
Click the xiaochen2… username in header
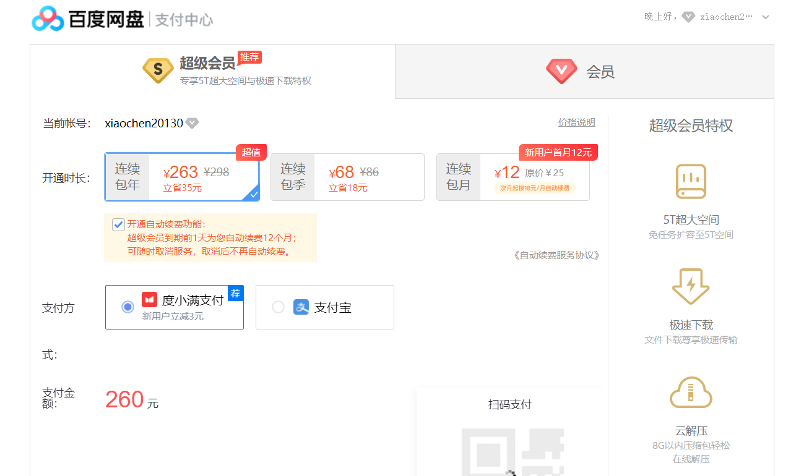click(x=726, y=17)
